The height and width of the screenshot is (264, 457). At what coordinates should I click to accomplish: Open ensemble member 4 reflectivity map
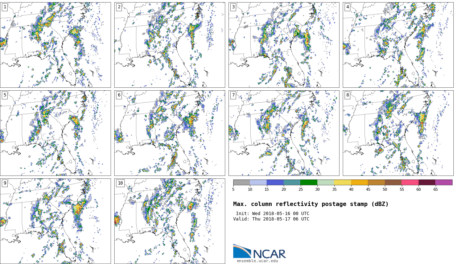pyautogui.click(x=398, y=45)
